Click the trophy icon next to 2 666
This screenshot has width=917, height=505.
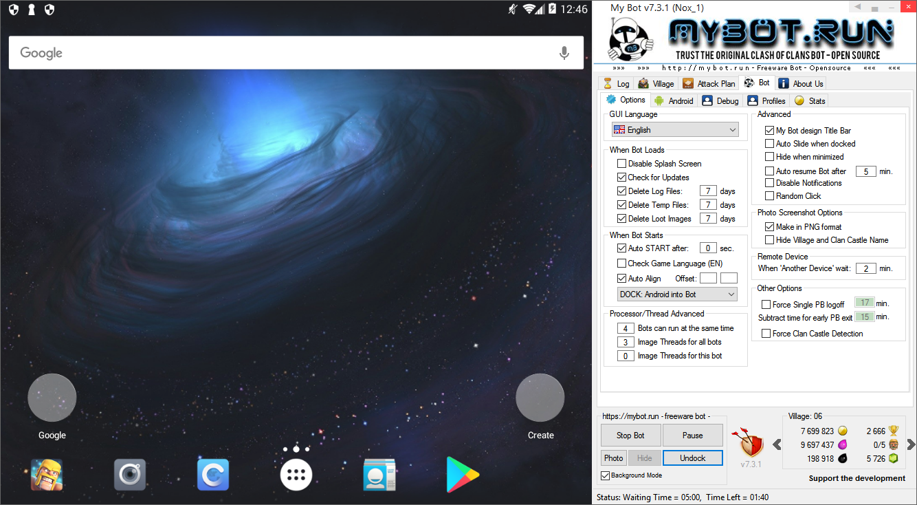click(895, 431)
